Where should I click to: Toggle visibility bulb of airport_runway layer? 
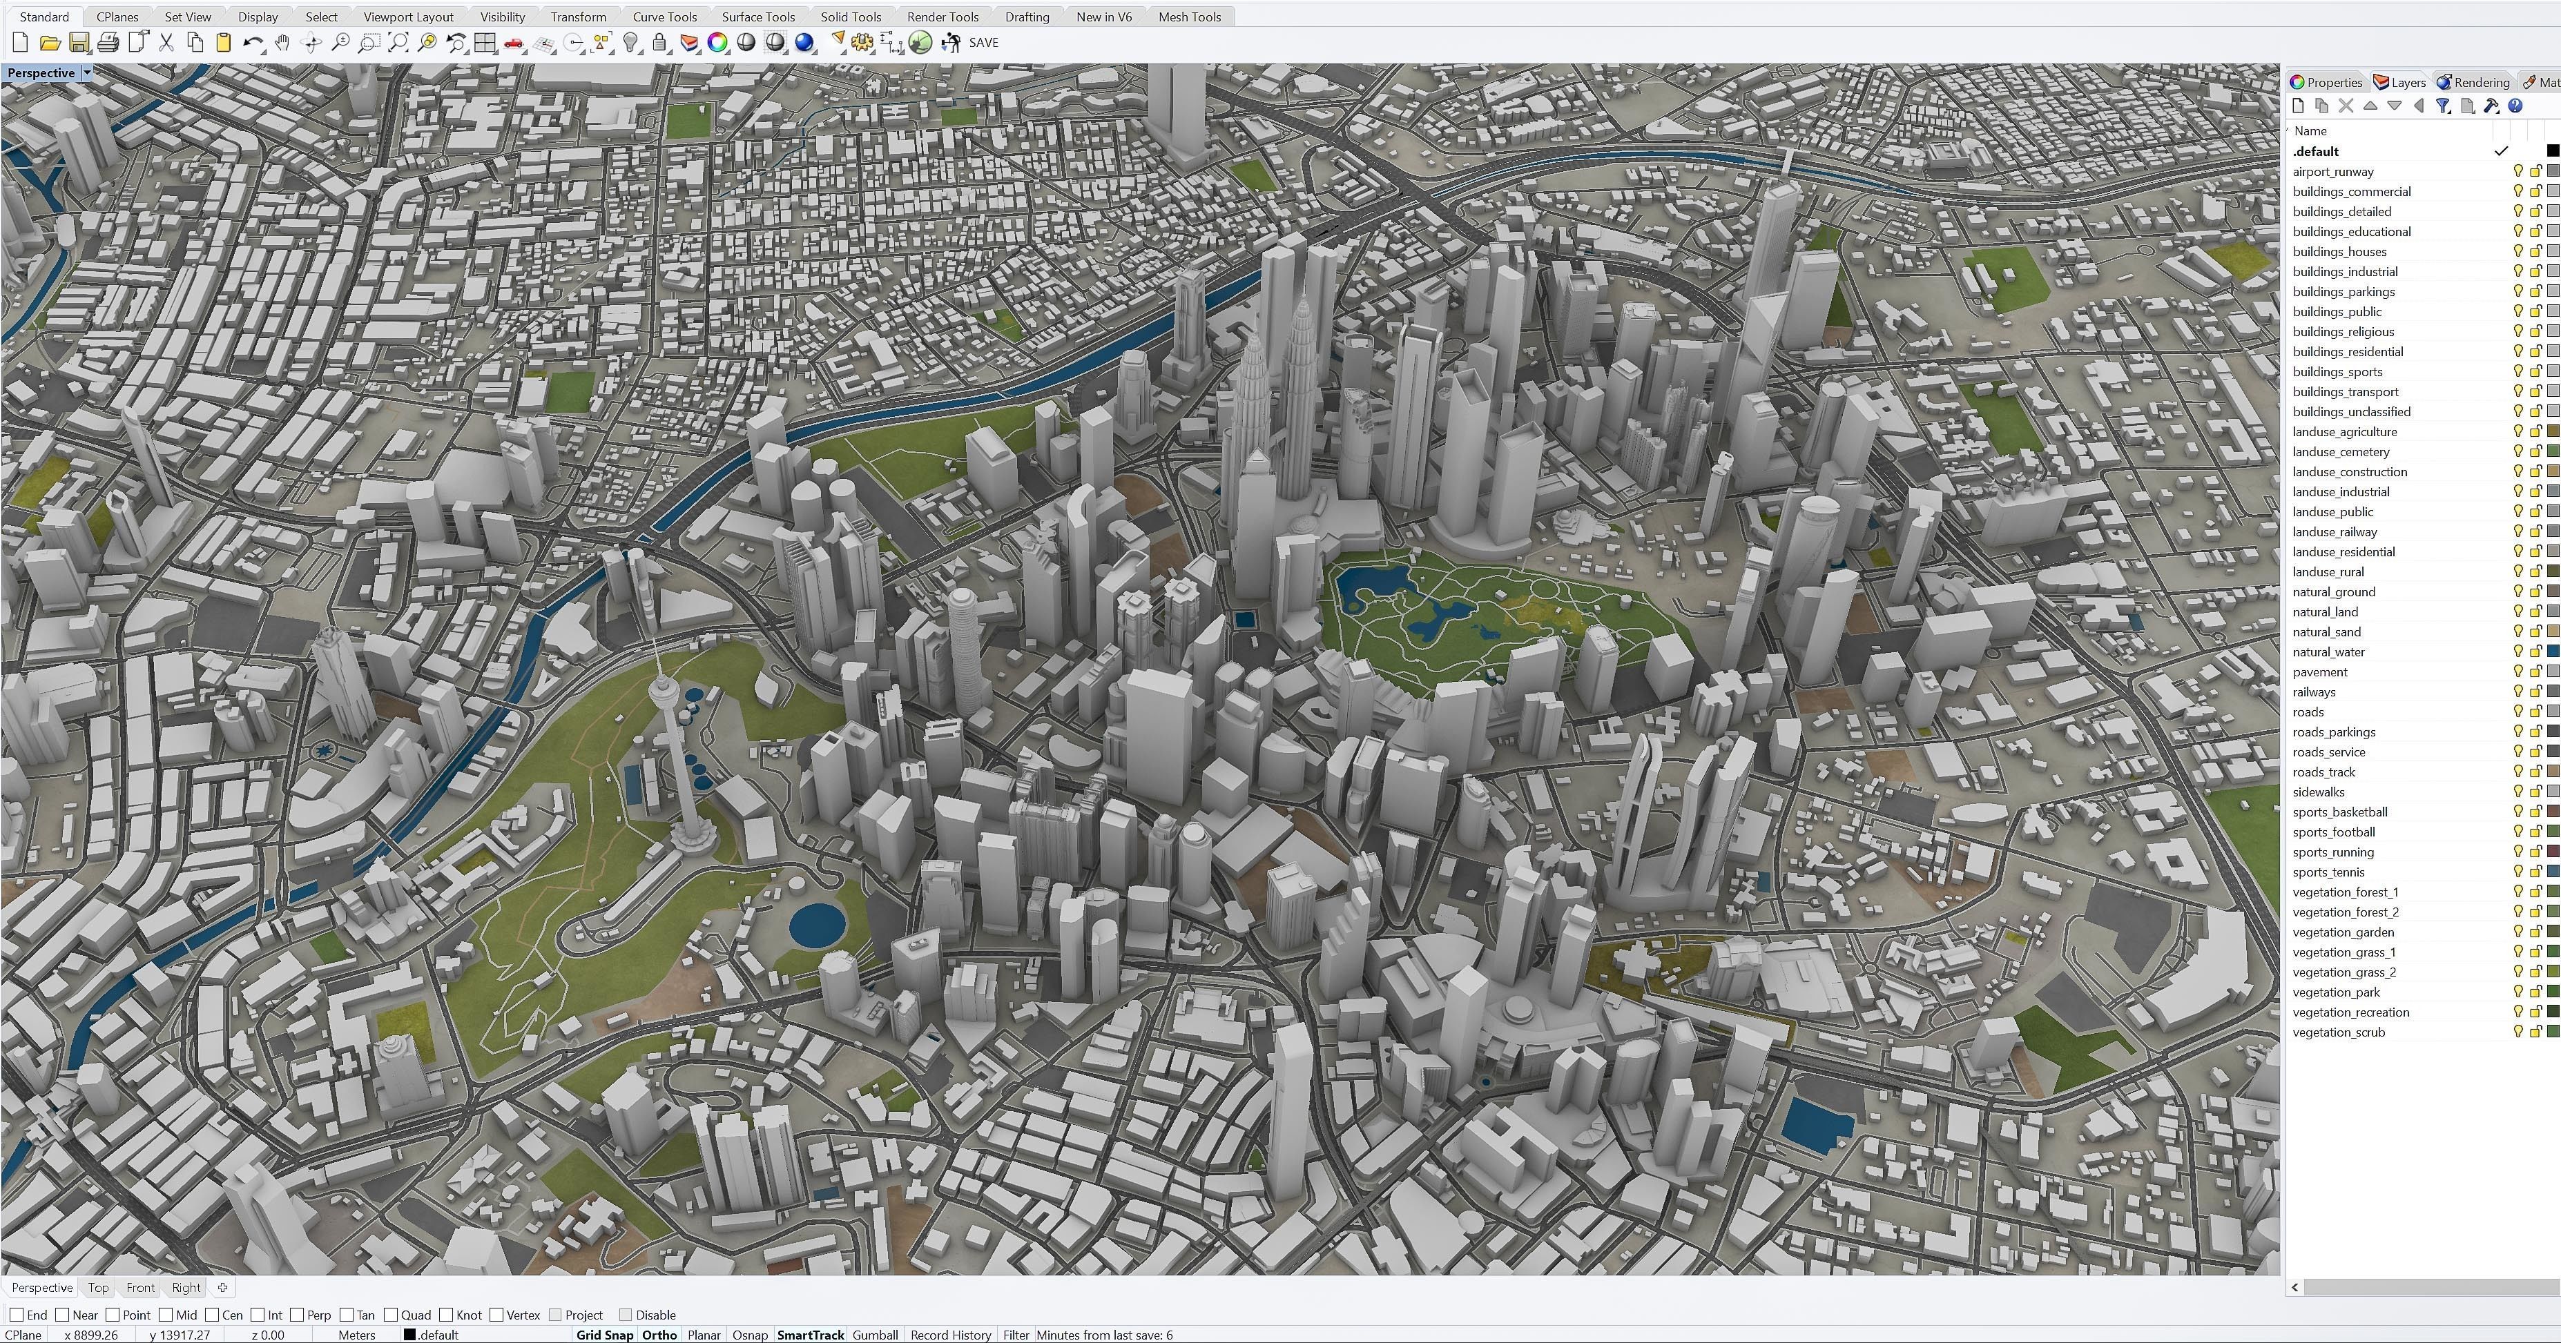click(2517, 172)
